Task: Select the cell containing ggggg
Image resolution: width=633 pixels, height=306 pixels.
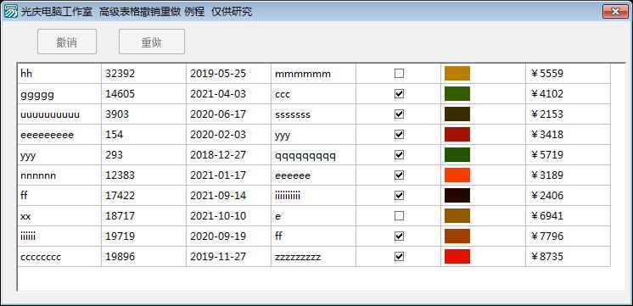Action: (x=59, y=94)
